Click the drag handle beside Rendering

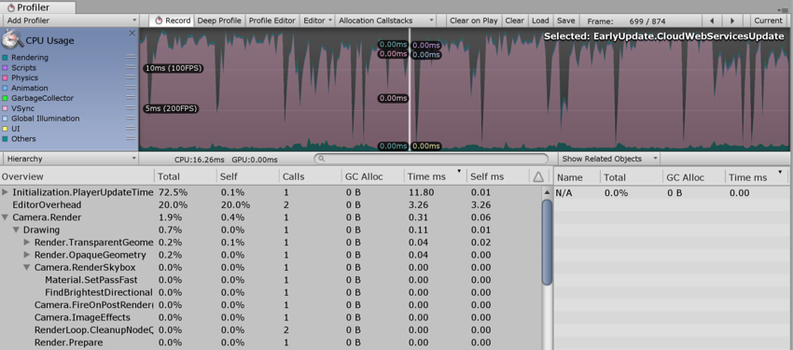pos(131,58)
